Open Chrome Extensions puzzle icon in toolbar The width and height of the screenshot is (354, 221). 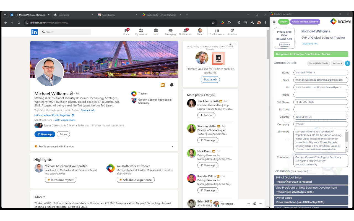(x=229, y=23)
